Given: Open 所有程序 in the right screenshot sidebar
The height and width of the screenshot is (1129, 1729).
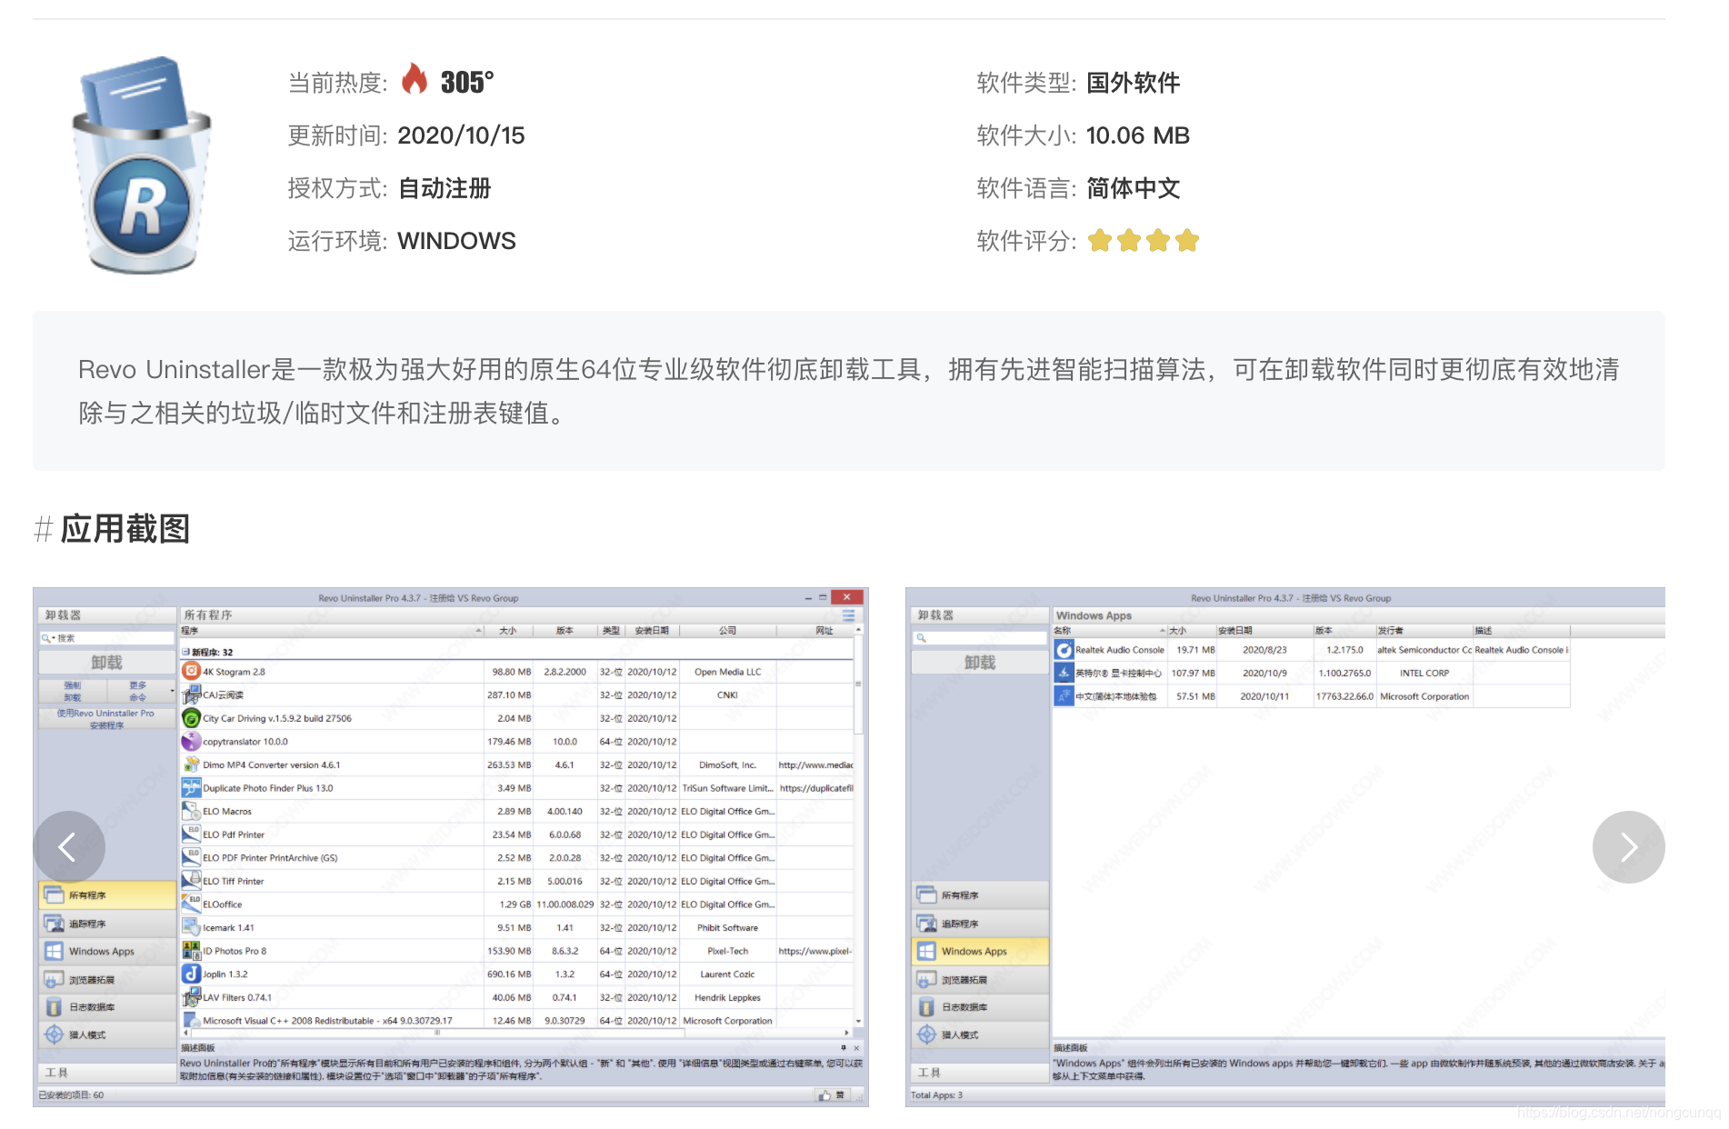Looking at the screenshot, I should click(x=980, y=895).
